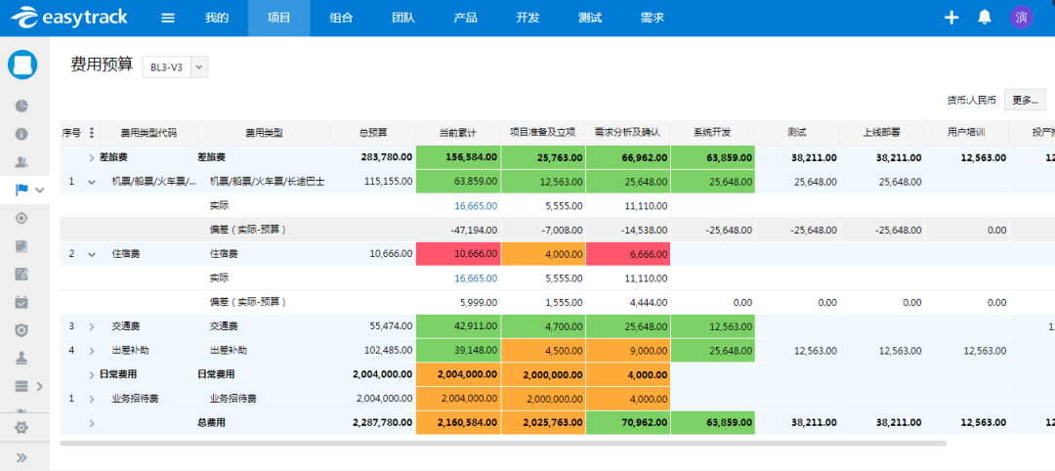1055x471 pixels.
Task: Click the 用户培训 column header
Action: coord(967,133)
